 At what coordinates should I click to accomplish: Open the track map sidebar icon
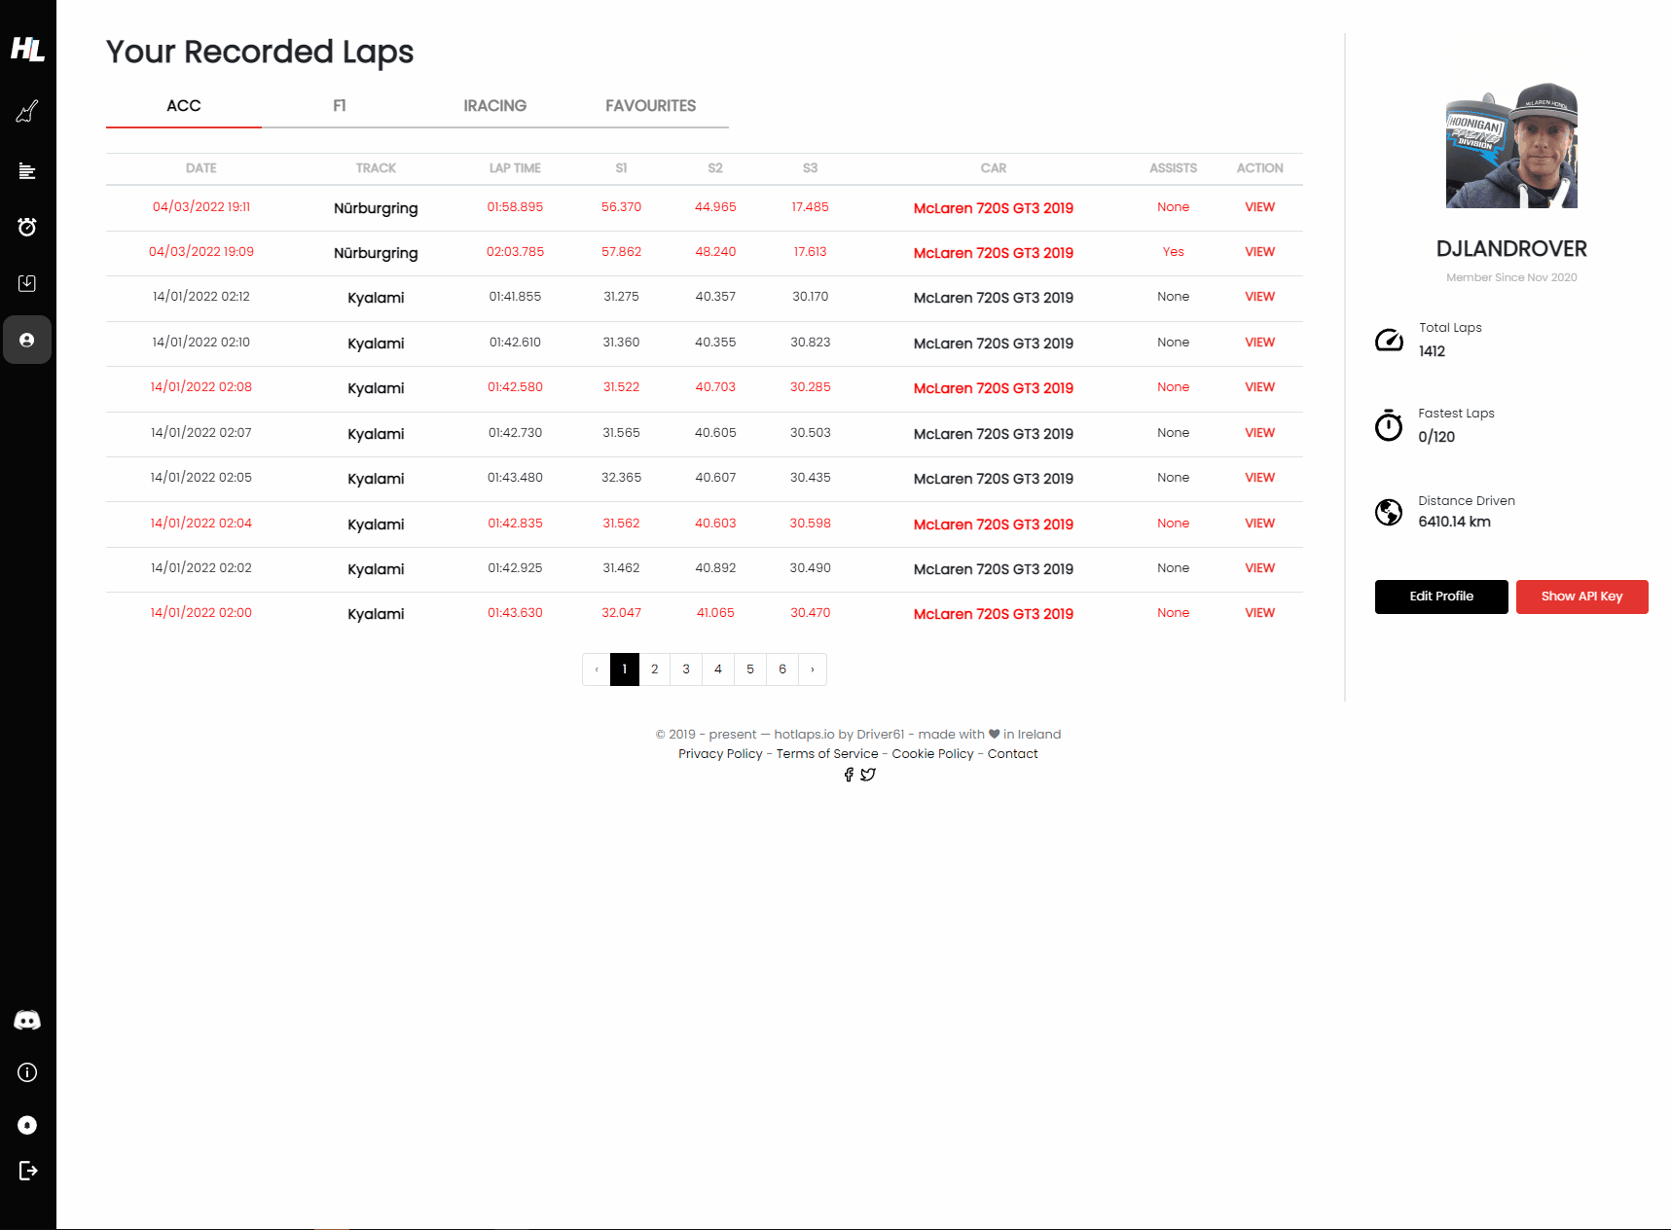(27, 112)
